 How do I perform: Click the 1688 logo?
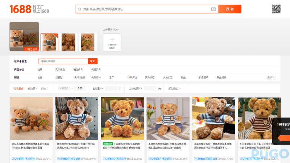[20, 9]
